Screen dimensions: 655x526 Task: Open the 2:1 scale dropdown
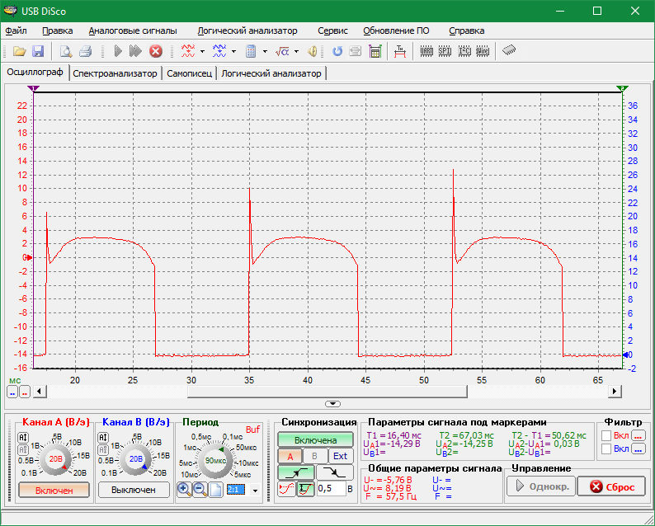click(x=256, y=491)
